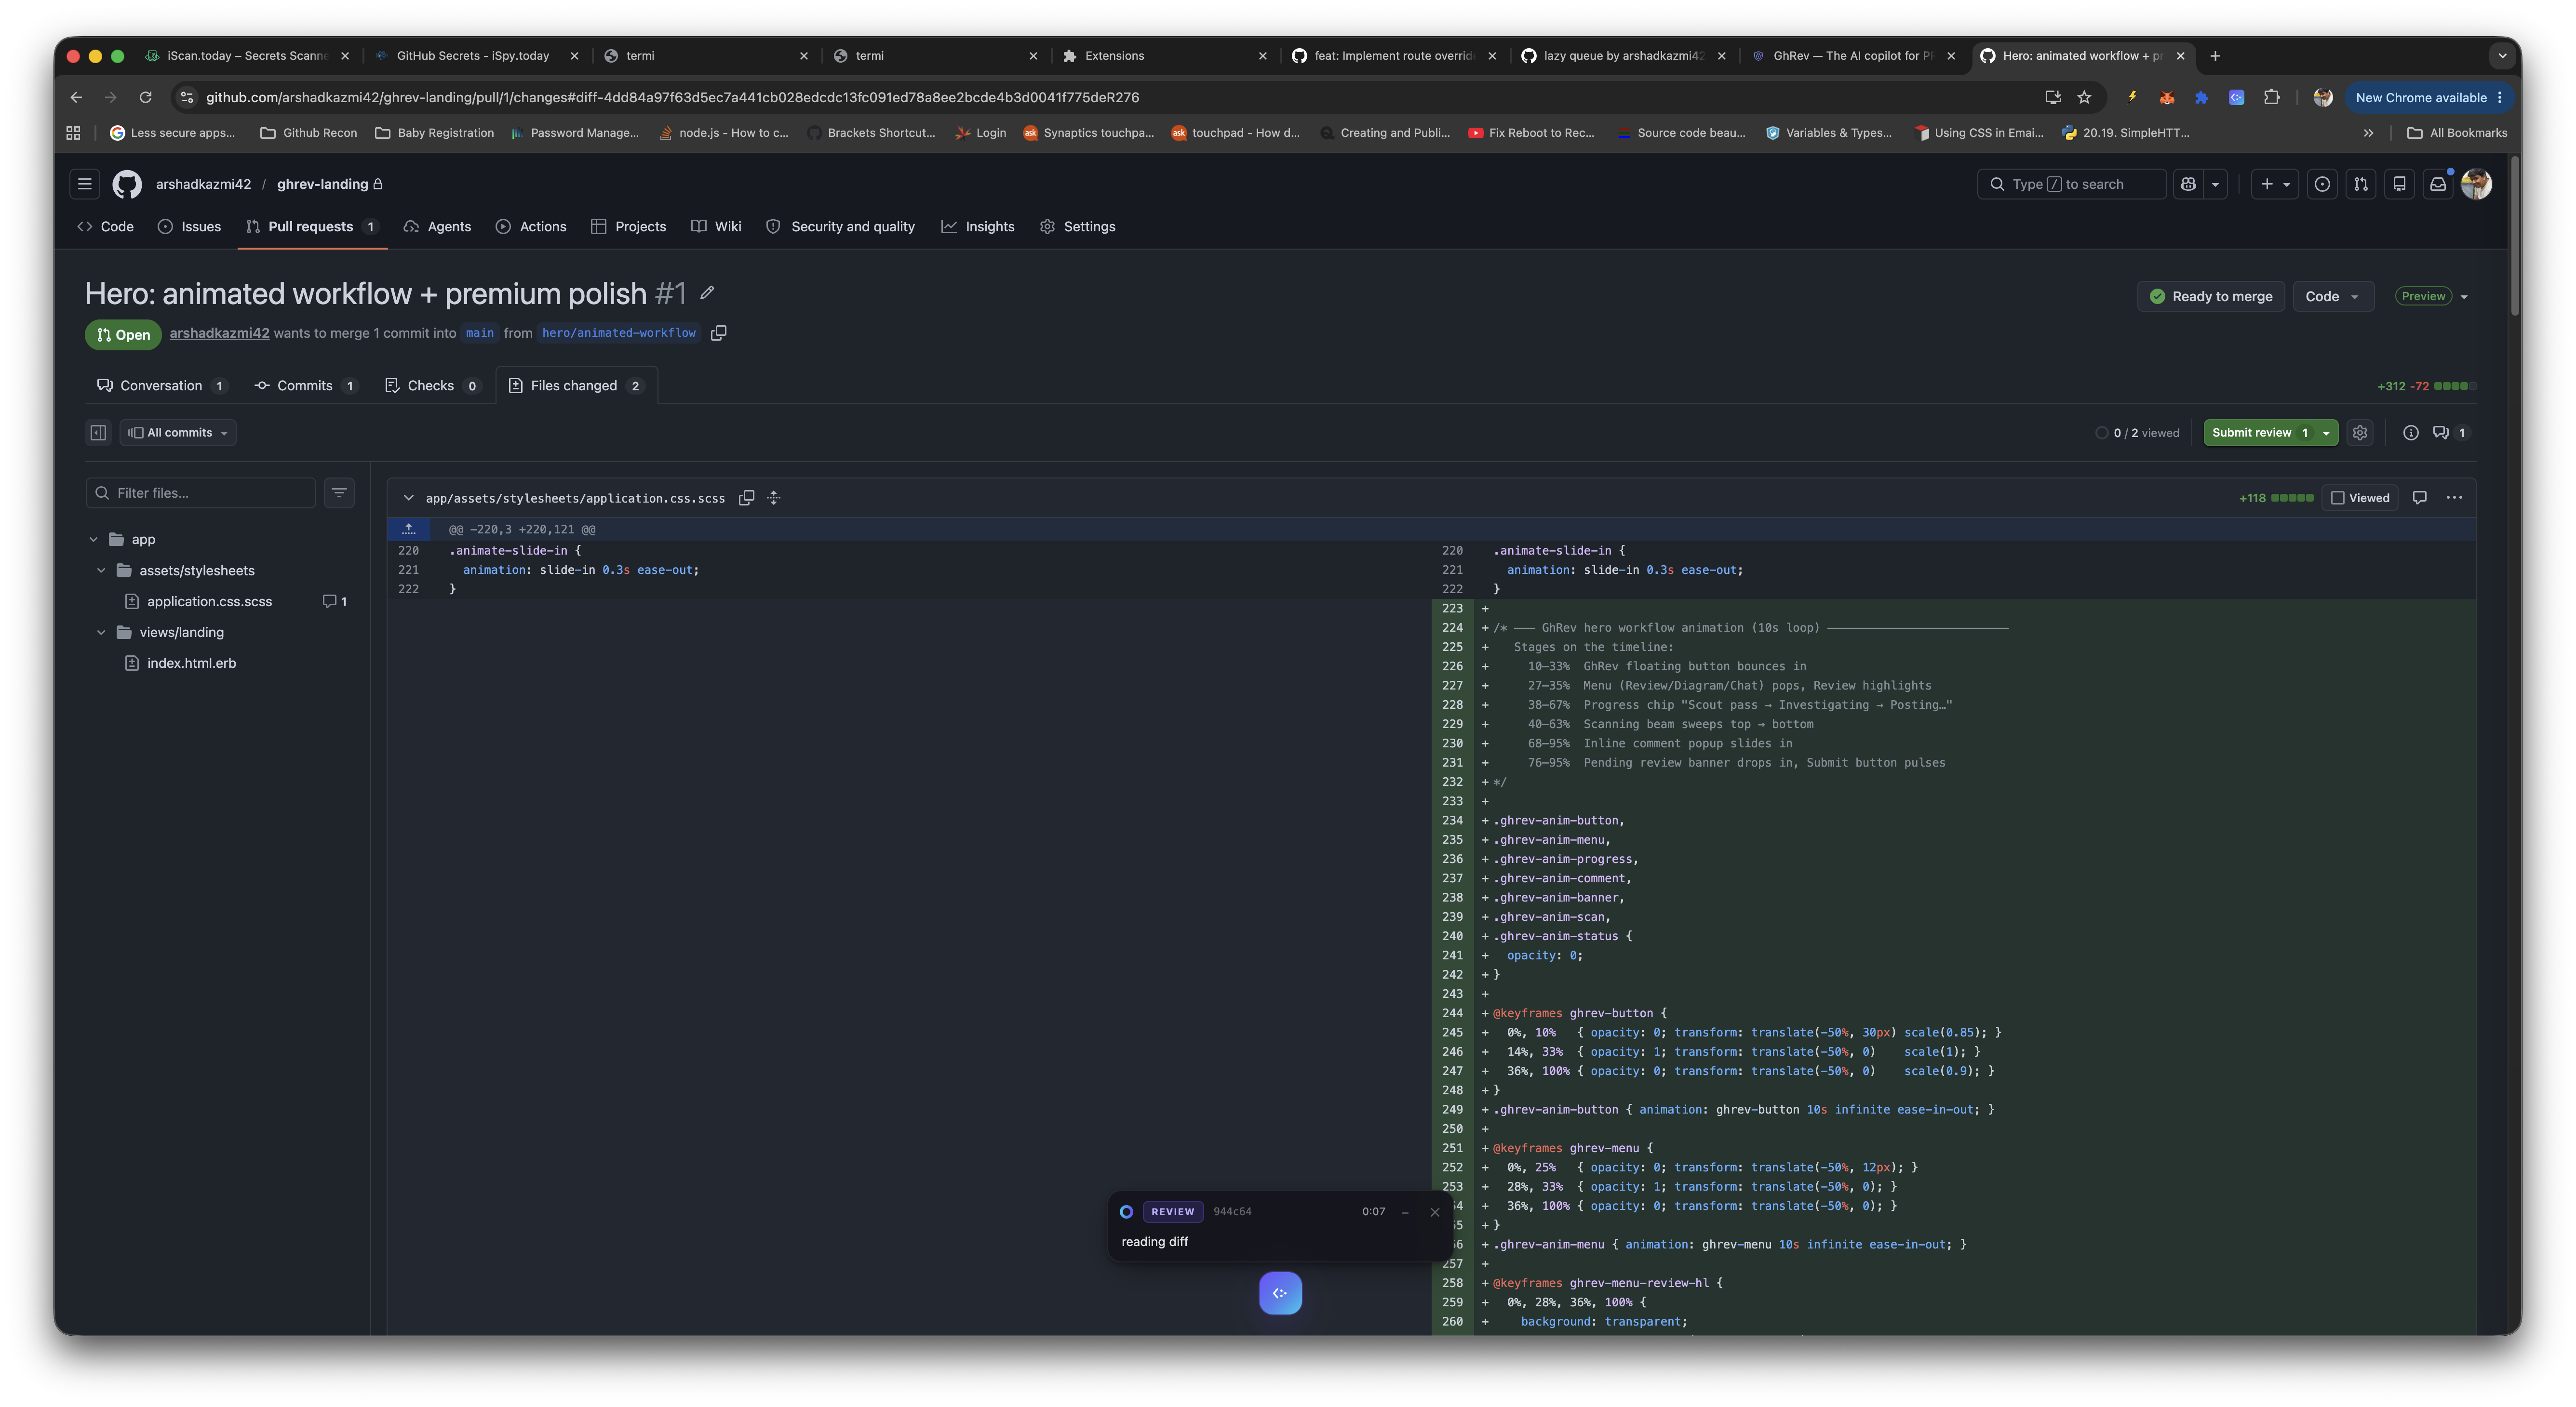
Task: Open the create new plus dropdown
Action: 2275,184
